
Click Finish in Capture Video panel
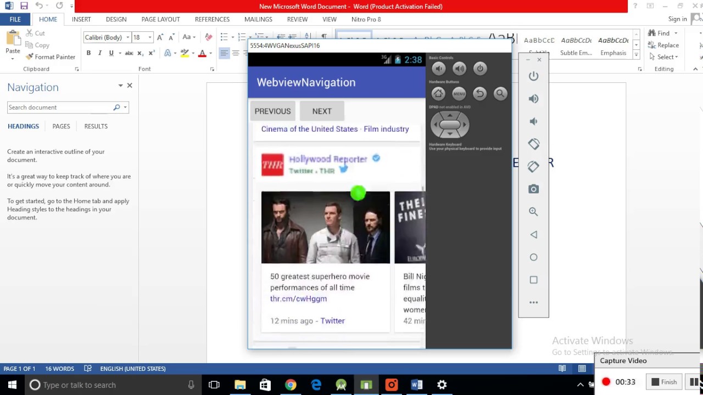(x=664, y=382)
